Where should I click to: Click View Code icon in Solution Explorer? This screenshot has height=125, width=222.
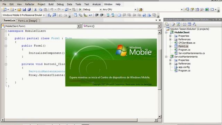(x=184, y=24)
